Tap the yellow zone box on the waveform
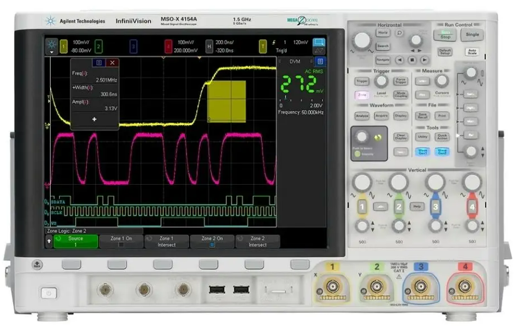Image resolution: width=520 pixels, height=330 pixels. point(226,102)
